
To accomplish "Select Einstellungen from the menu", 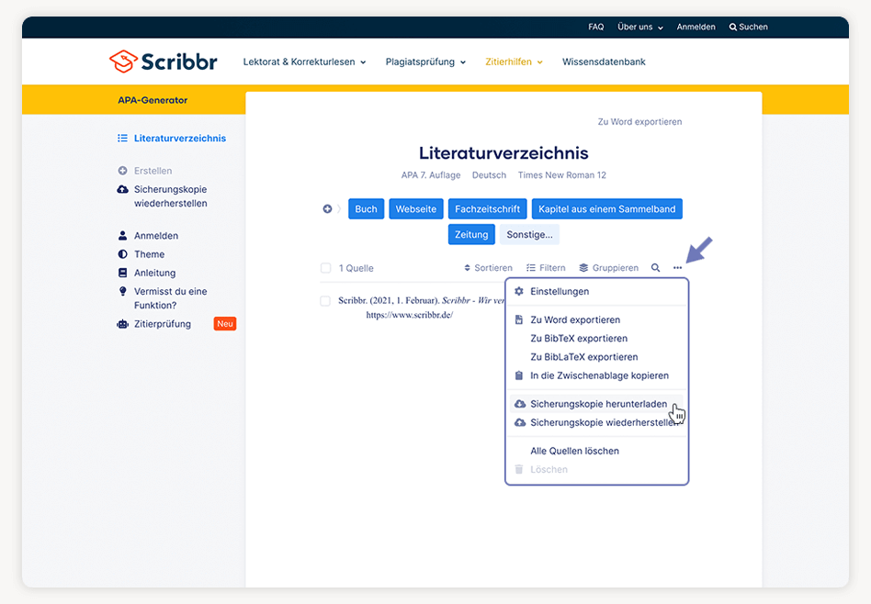I will click(597, 292).
